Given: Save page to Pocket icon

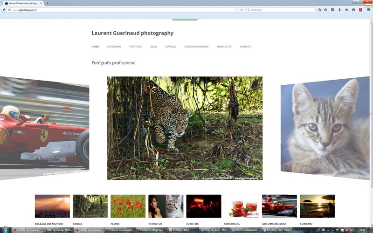Looking at the screenshot, I should coord(332,10).
